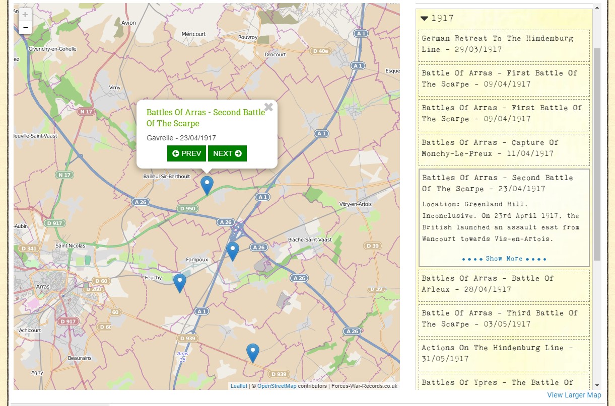
Task: Open the OpenStreetMap contributors link
Action: (277, 386)
